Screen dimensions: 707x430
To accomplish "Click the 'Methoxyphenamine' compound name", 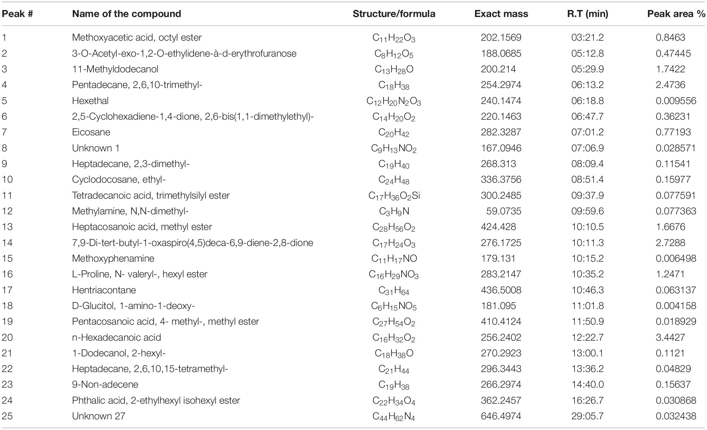I will click(113, 258).
